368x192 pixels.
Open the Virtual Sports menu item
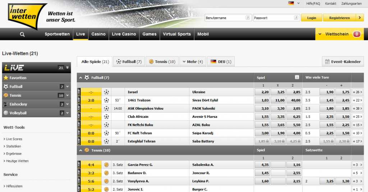click(x=177, y=34)
